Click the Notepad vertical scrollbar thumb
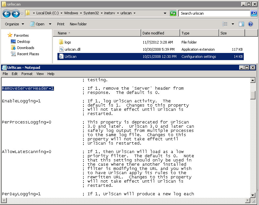The image size is (259, 205). point(253,95)
